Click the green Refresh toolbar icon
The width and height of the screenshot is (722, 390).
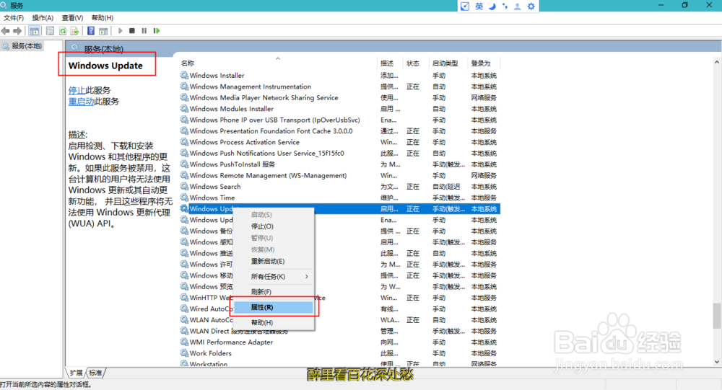(x=63, y=31)
